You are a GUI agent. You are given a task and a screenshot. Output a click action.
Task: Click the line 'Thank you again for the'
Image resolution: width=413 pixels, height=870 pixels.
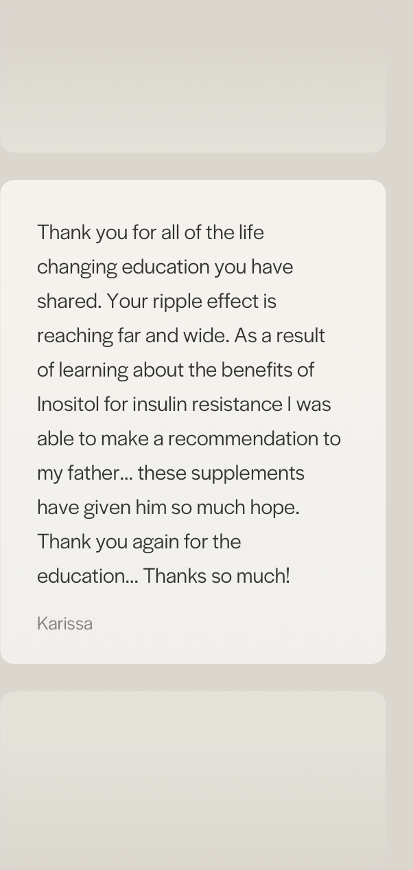coord(139,542)
